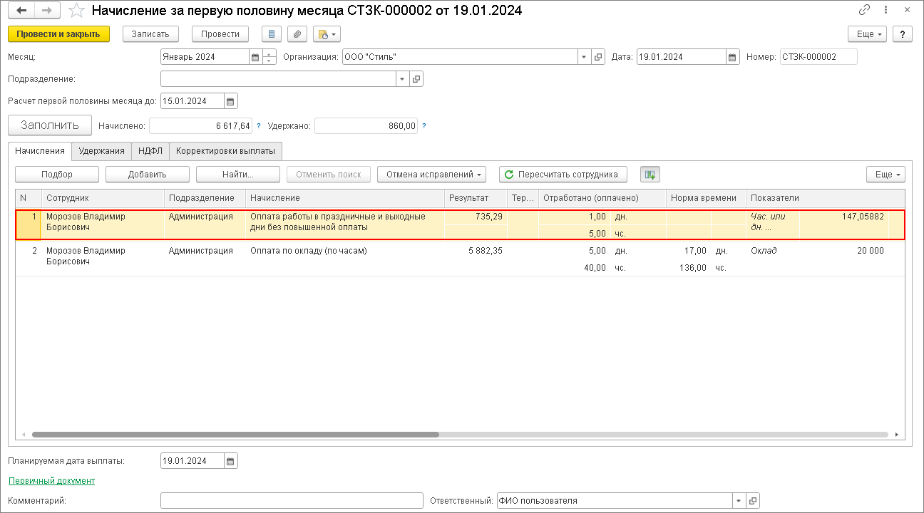924x513 pixels.
Task: Save document with Записать
Action: click(x=150, y=34)
